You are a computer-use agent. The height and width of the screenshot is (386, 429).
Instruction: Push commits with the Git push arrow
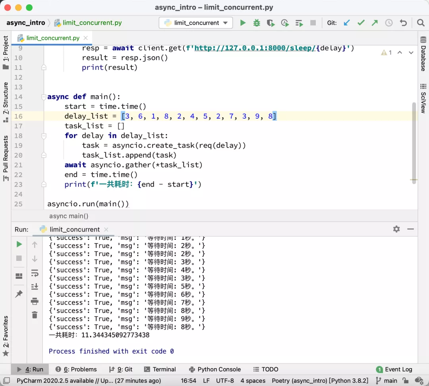click(x=375, y=23)
